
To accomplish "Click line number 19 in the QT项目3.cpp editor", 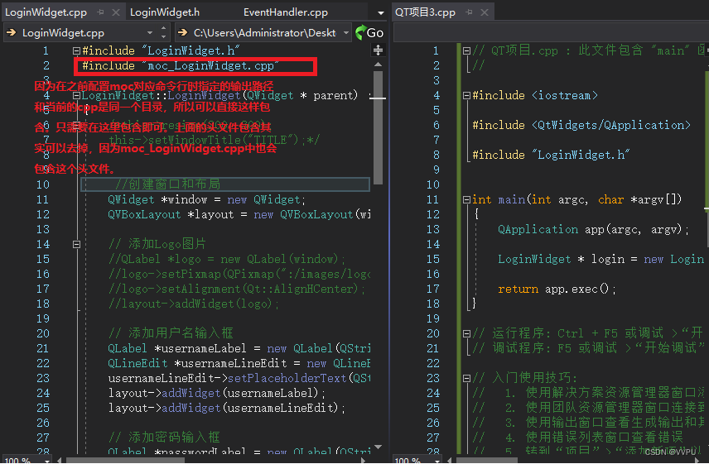I will point(432,318).
